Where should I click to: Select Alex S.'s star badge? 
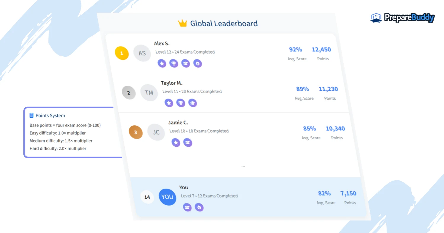point(162,63)
